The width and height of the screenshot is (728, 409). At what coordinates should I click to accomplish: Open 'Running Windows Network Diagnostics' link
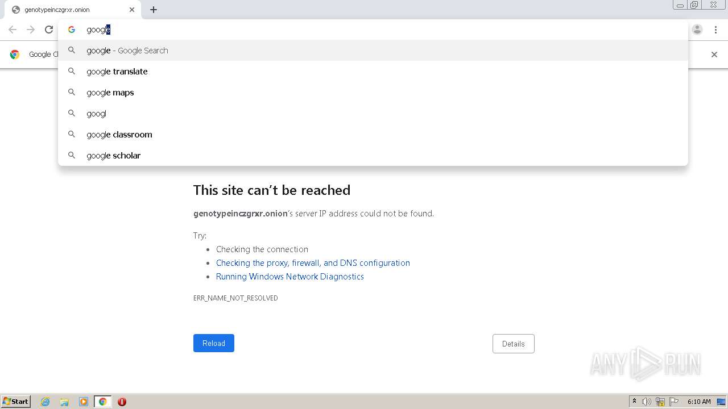[290, 277]
